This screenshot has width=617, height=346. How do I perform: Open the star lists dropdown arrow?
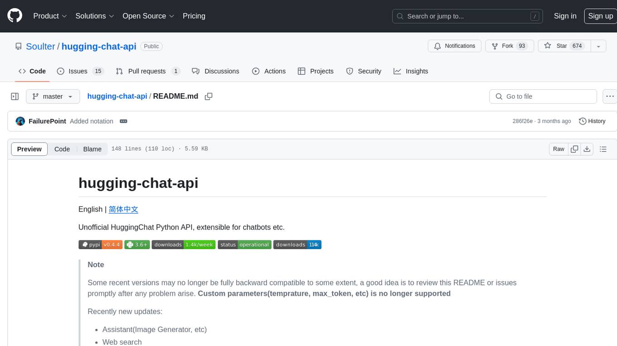point(598,46)
